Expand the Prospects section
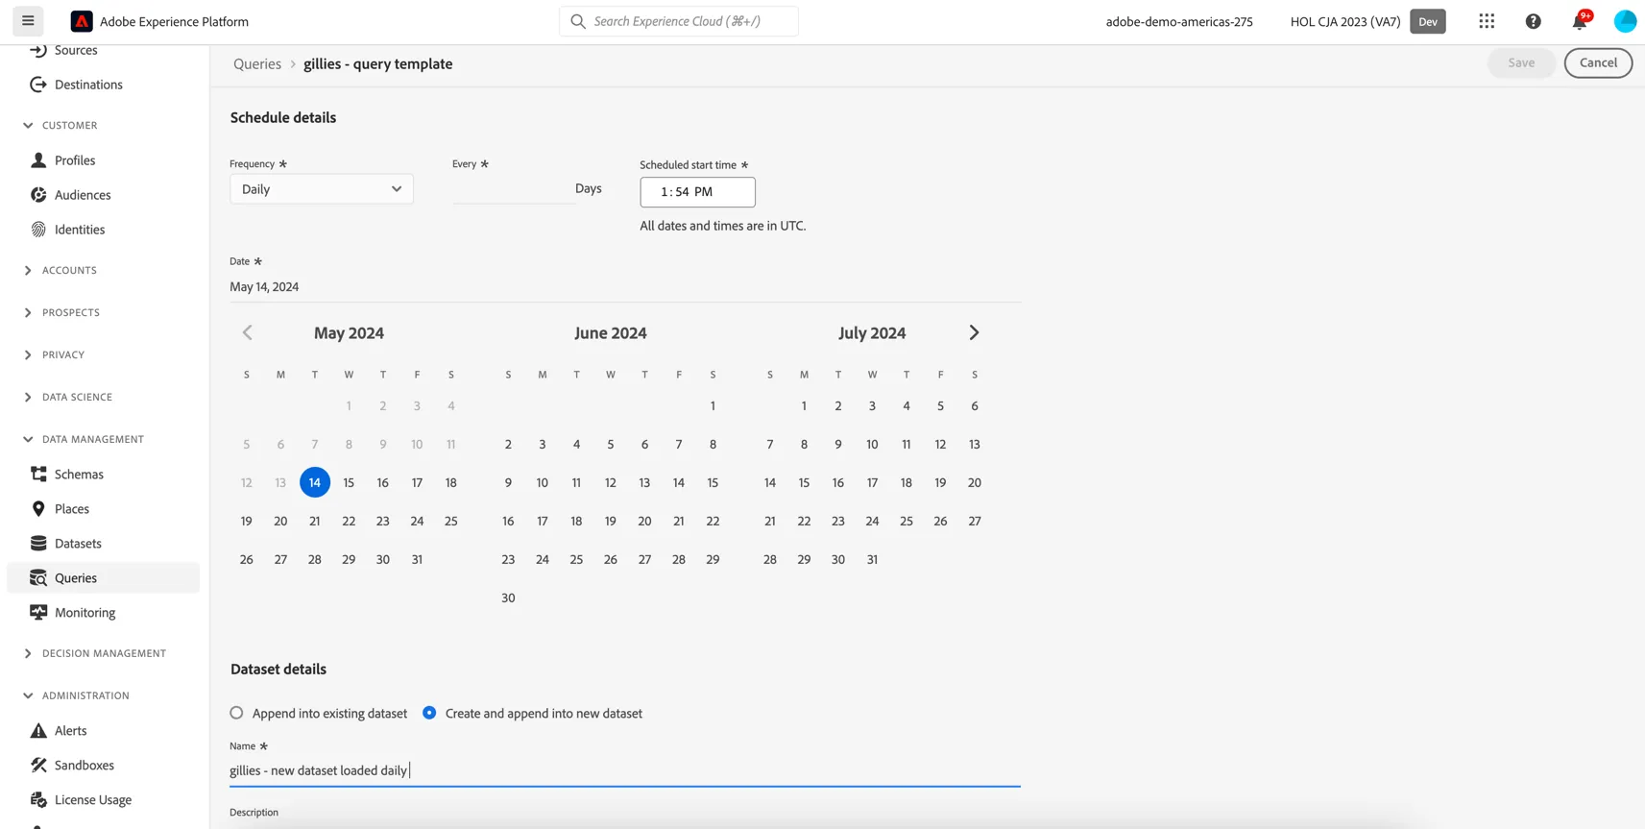The image size is (1645, 829). coord(28,313)
